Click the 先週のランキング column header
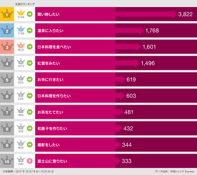Image resolution: width=197 pixels, height=175 pixels. 25,4
